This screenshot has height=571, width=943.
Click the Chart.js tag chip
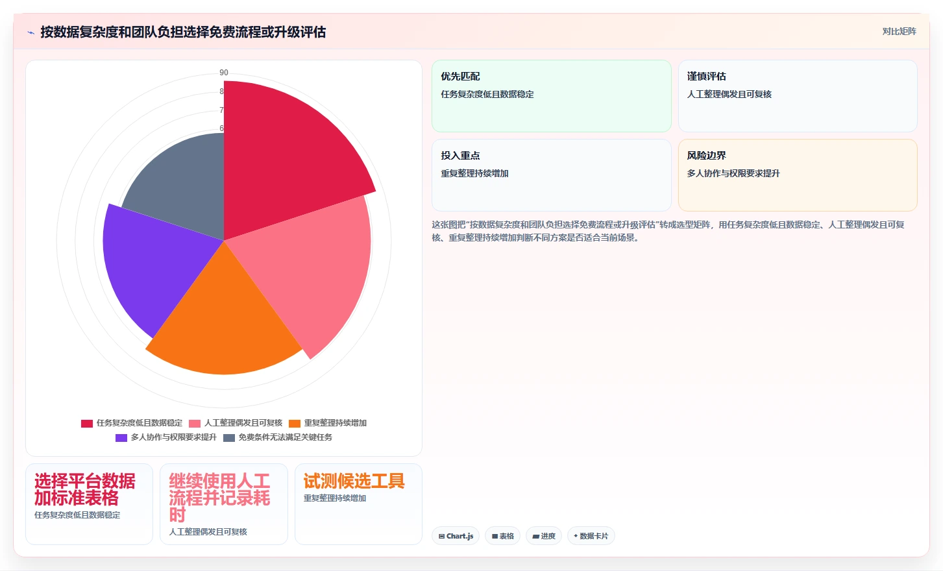[x=456, y=536]
